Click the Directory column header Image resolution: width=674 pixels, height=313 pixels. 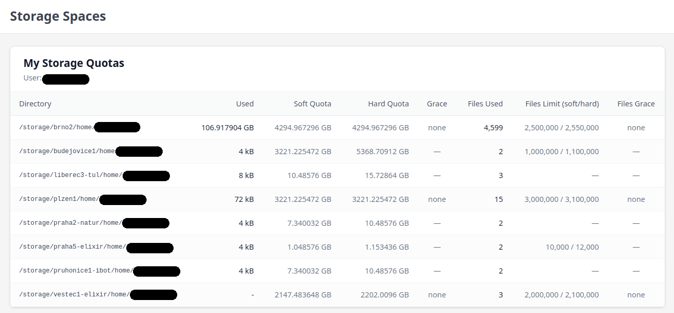tap(35, 104)
